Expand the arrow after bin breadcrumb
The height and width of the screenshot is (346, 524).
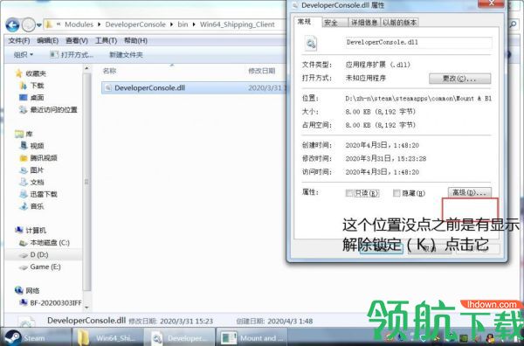(194, 24)
